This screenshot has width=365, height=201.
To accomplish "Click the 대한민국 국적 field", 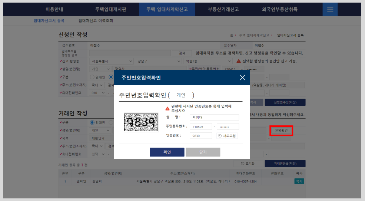I will (102, 138).
